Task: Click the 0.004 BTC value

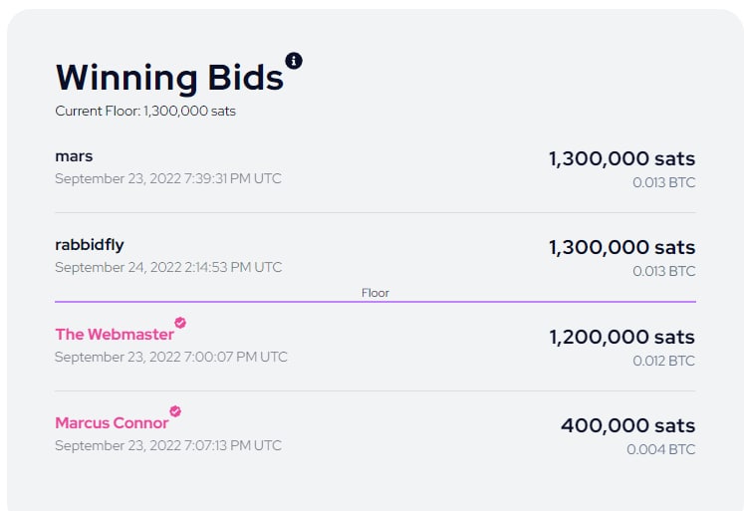Action: 661,449
